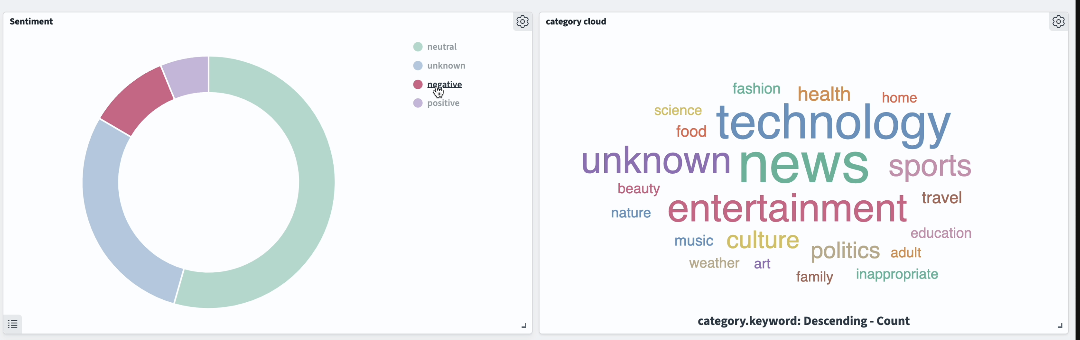Click the neutral legend color dot
1080x340 pixels.
(x=418, y=46)
